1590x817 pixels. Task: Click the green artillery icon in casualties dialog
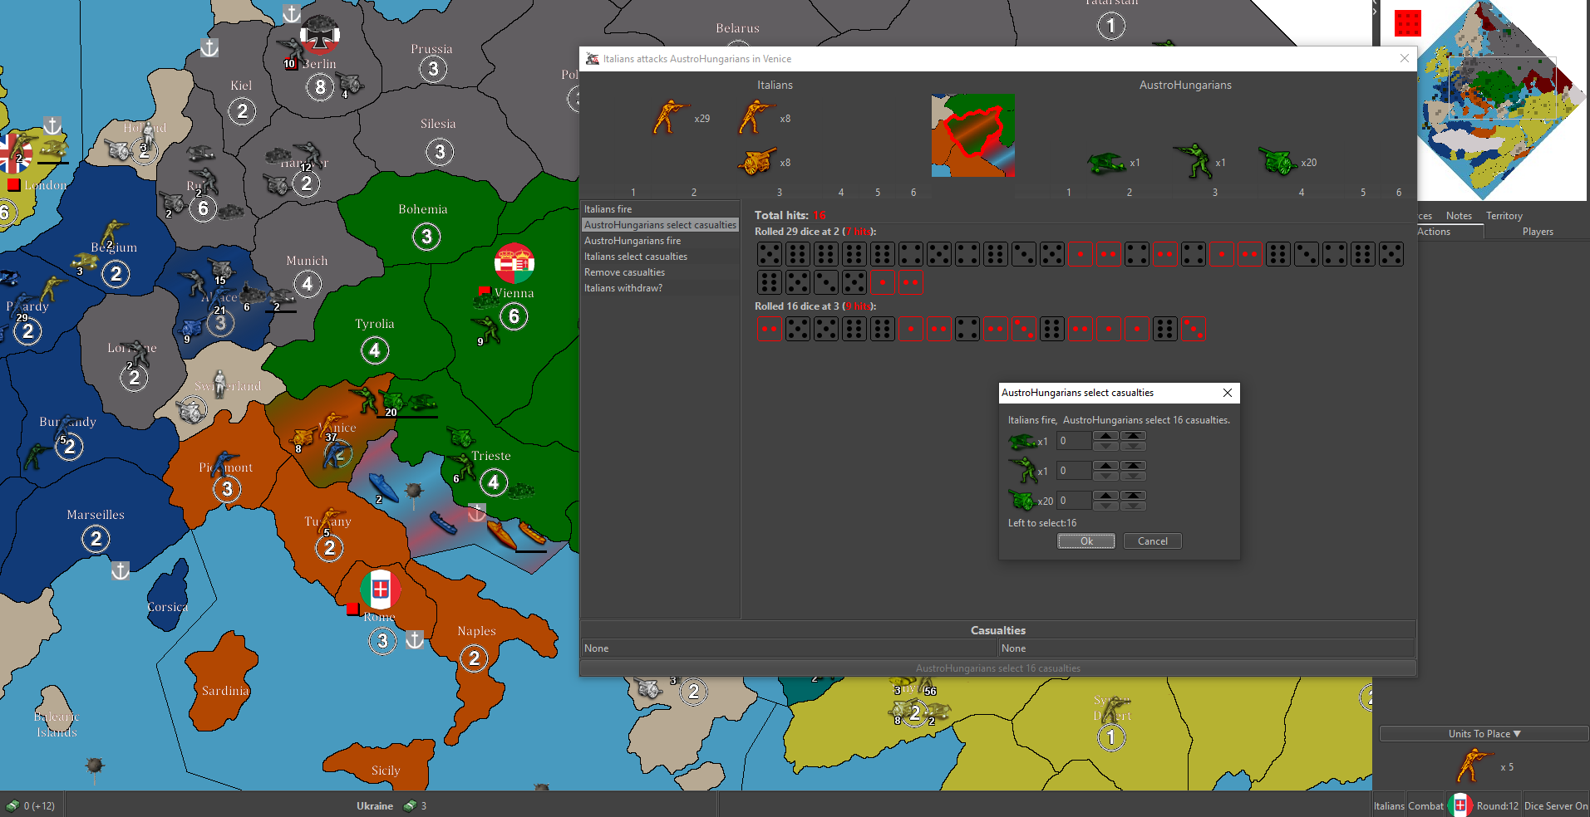coord(1021,501)
